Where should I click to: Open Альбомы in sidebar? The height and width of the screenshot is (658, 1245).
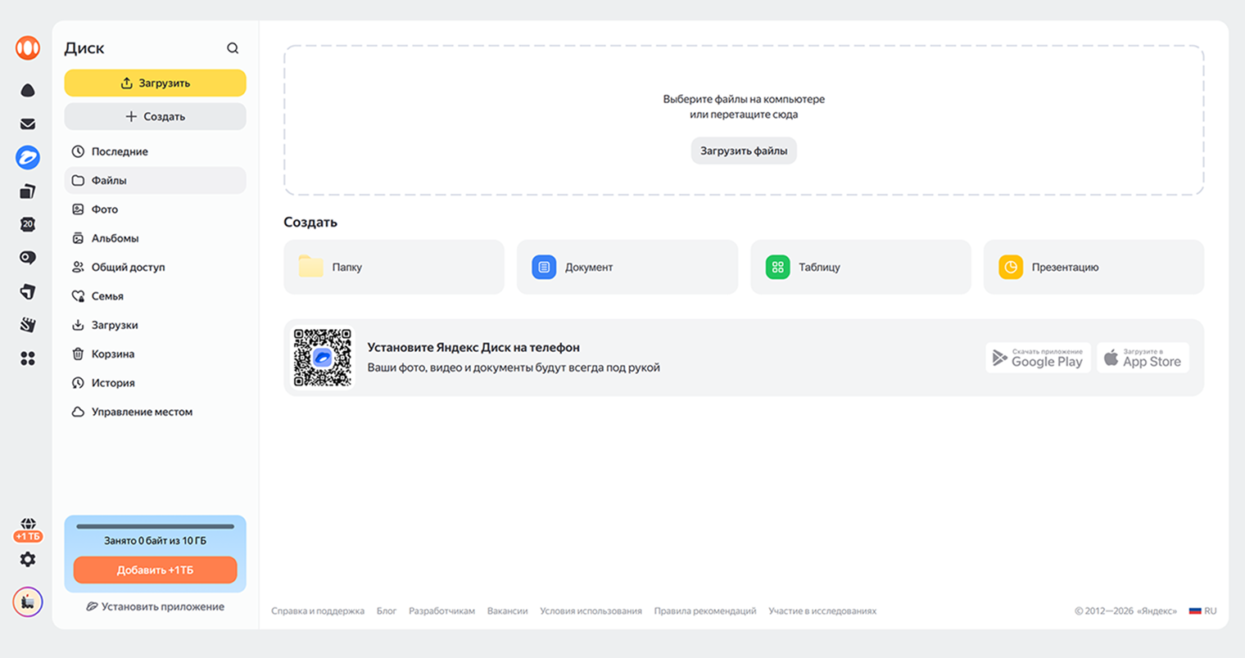(155, 238)
